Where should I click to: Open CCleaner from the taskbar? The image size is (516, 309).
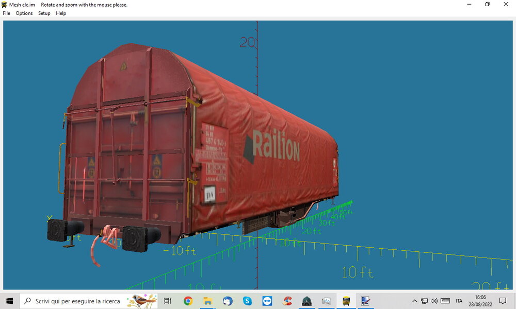click(x=287, y=301)
